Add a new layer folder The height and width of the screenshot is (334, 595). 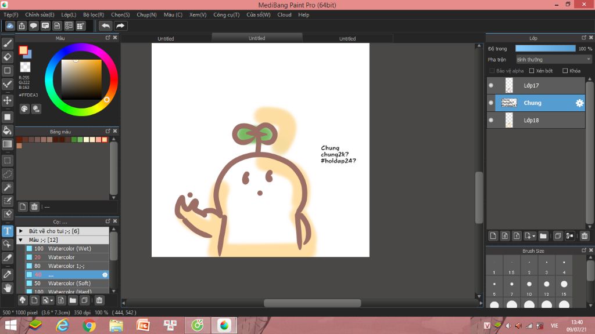tap(543, 236)
